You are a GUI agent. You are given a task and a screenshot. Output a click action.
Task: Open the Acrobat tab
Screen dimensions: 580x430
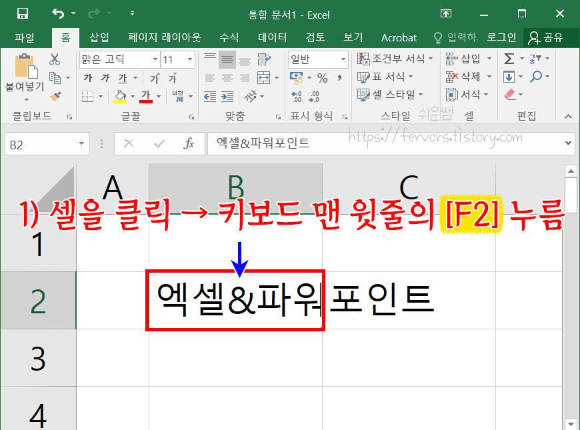(399, 38)
